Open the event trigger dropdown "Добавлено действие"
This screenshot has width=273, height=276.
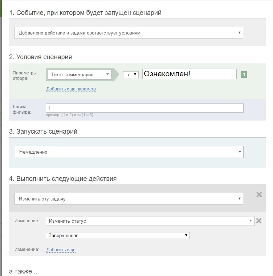pos(129,33)
